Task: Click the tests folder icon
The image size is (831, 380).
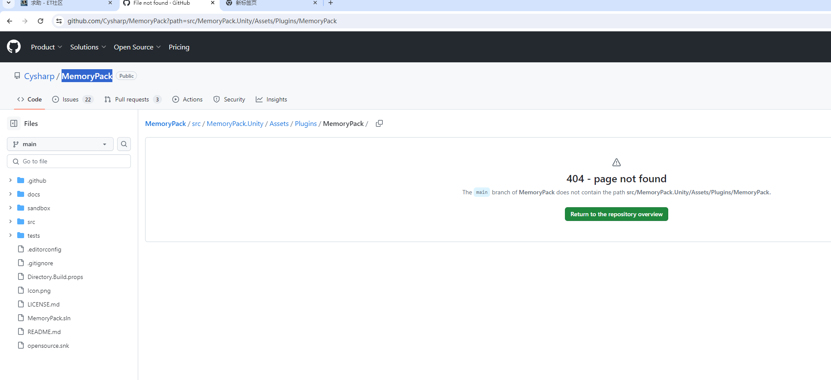Action: point(21,236)
